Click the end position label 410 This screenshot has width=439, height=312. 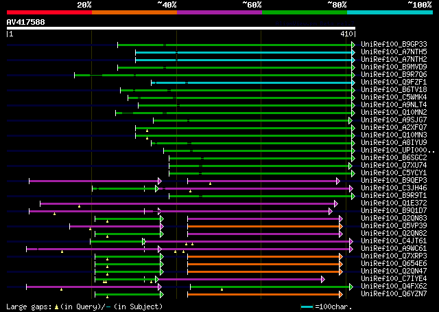tap(346, 34)
